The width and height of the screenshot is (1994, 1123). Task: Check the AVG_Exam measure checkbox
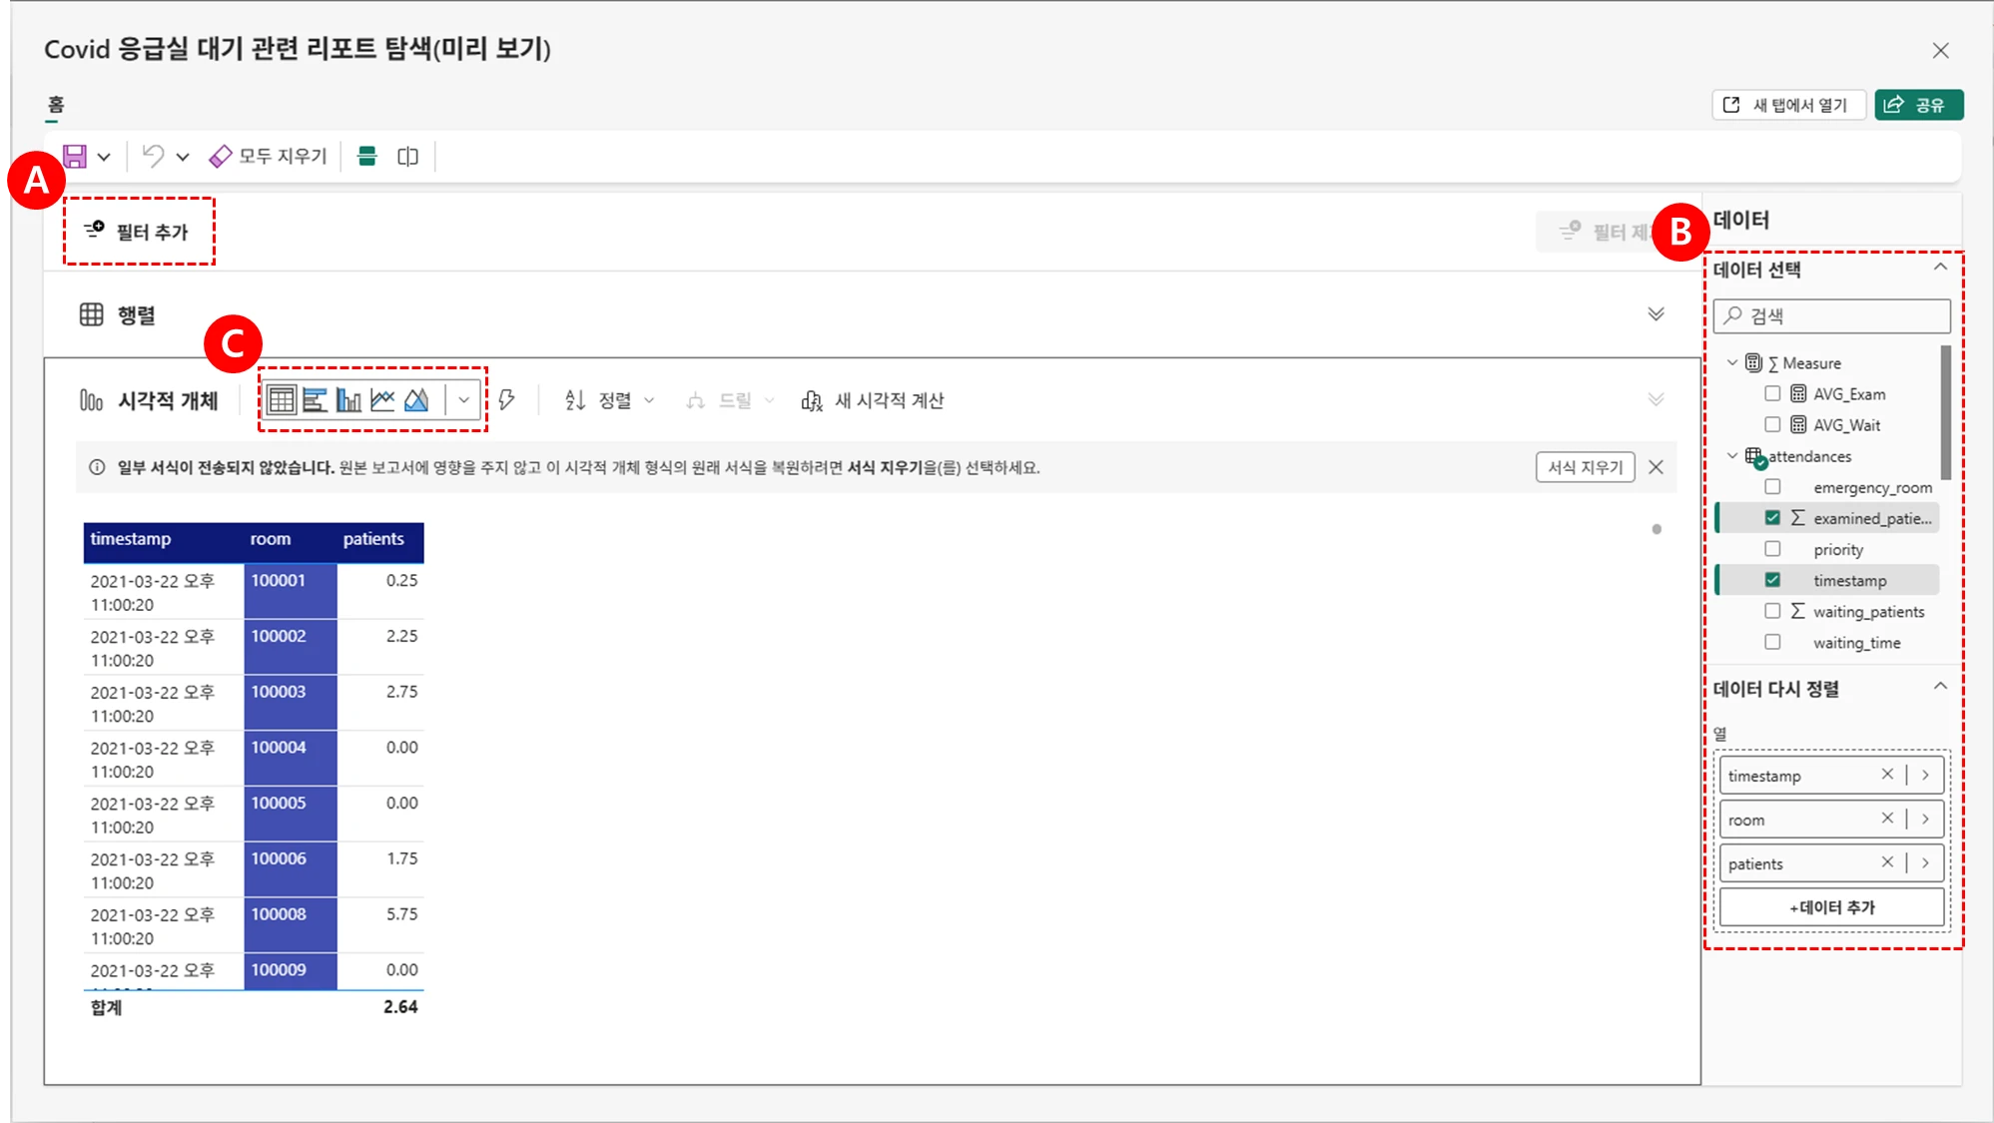coord(1772,393)
